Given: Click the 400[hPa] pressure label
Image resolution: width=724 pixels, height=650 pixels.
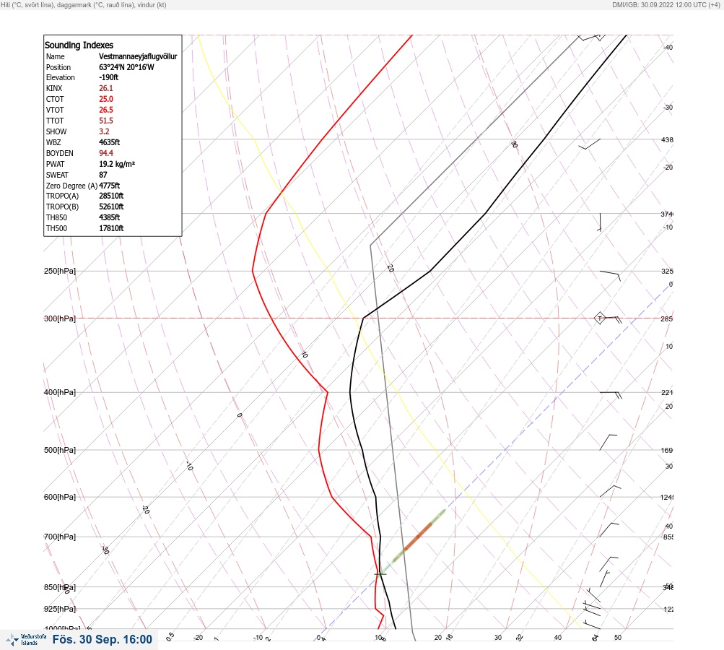Looking at the screenshot, I should 60,393.
